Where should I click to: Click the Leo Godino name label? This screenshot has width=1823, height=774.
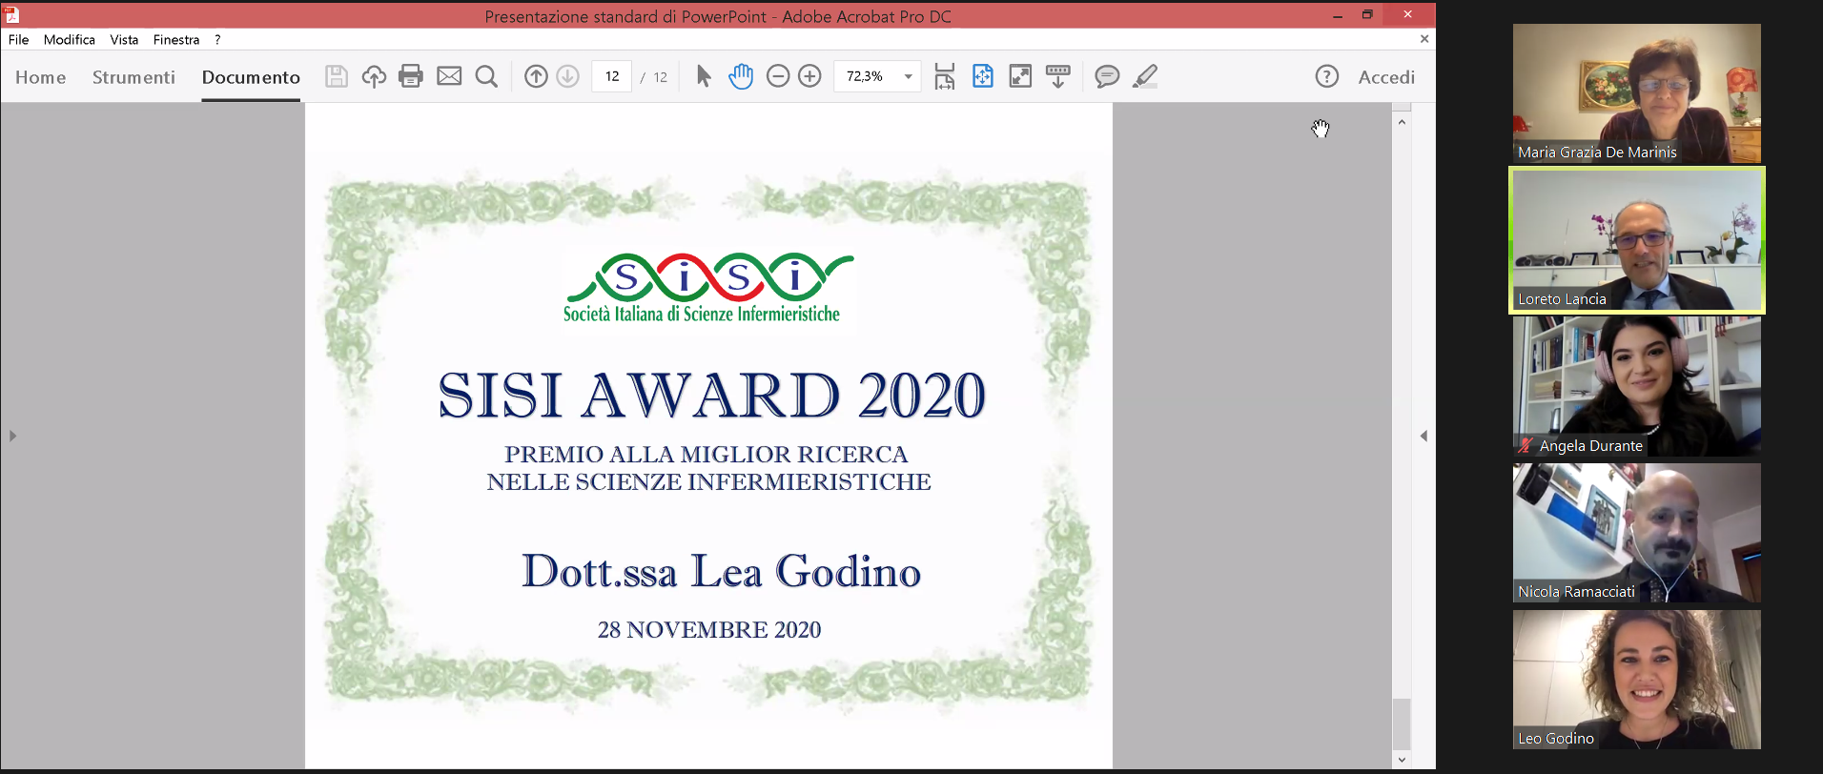coord(1555,738)
